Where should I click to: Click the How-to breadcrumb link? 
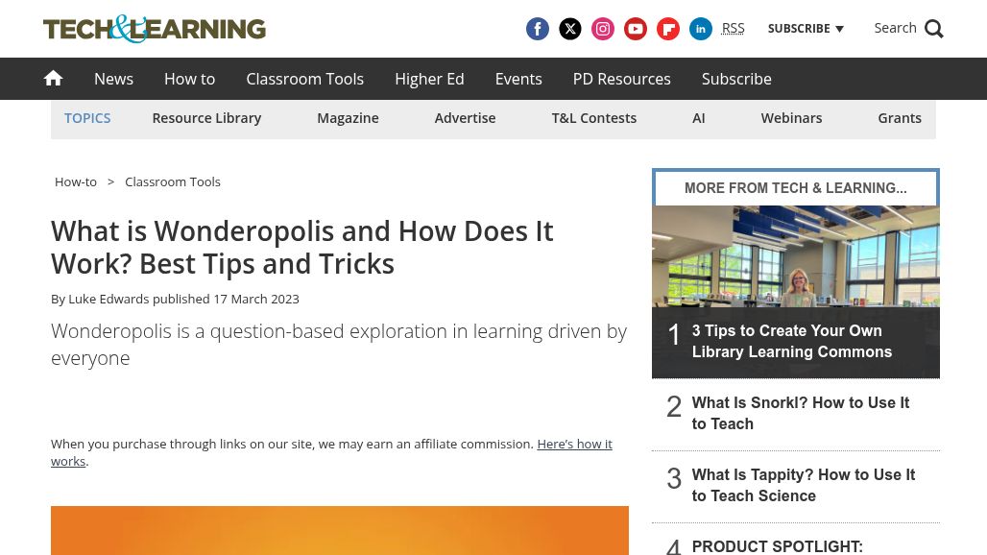coord(76,181)
